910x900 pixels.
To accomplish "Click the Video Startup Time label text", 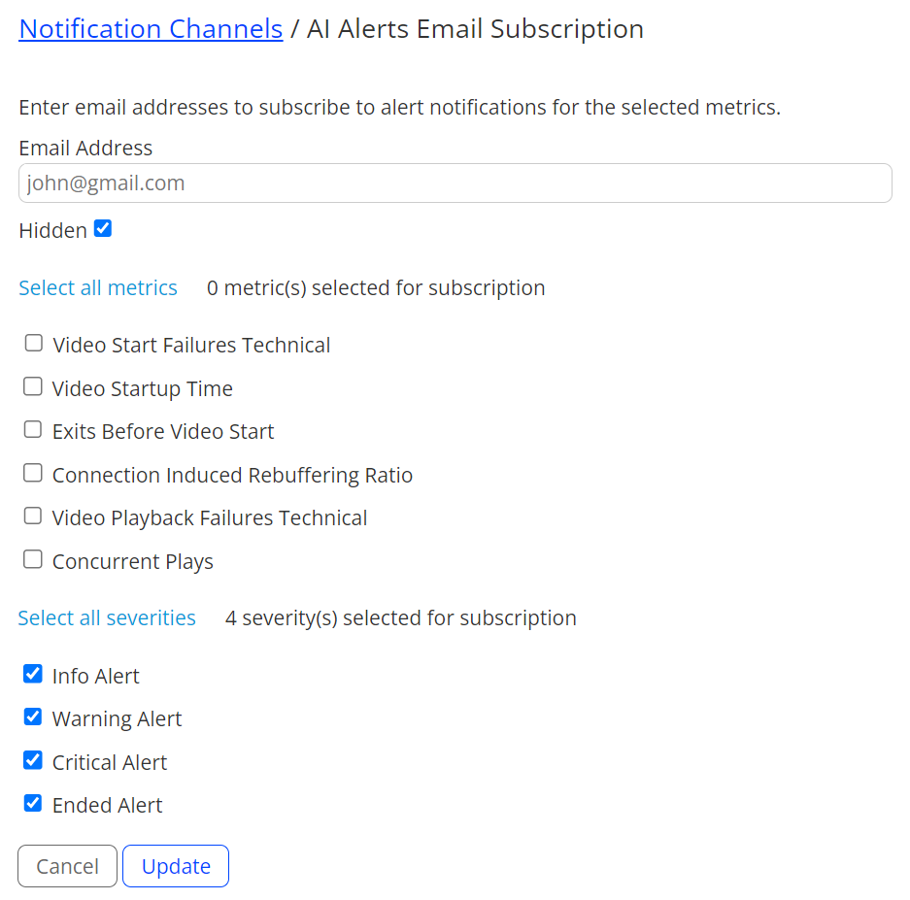I will click(x=142, y=388).
